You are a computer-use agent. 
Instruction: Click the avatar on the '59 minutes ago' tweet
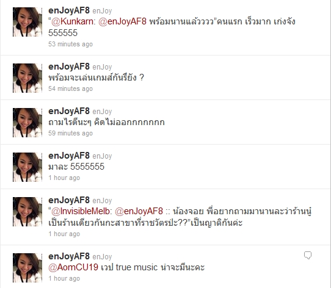point(27,123)
